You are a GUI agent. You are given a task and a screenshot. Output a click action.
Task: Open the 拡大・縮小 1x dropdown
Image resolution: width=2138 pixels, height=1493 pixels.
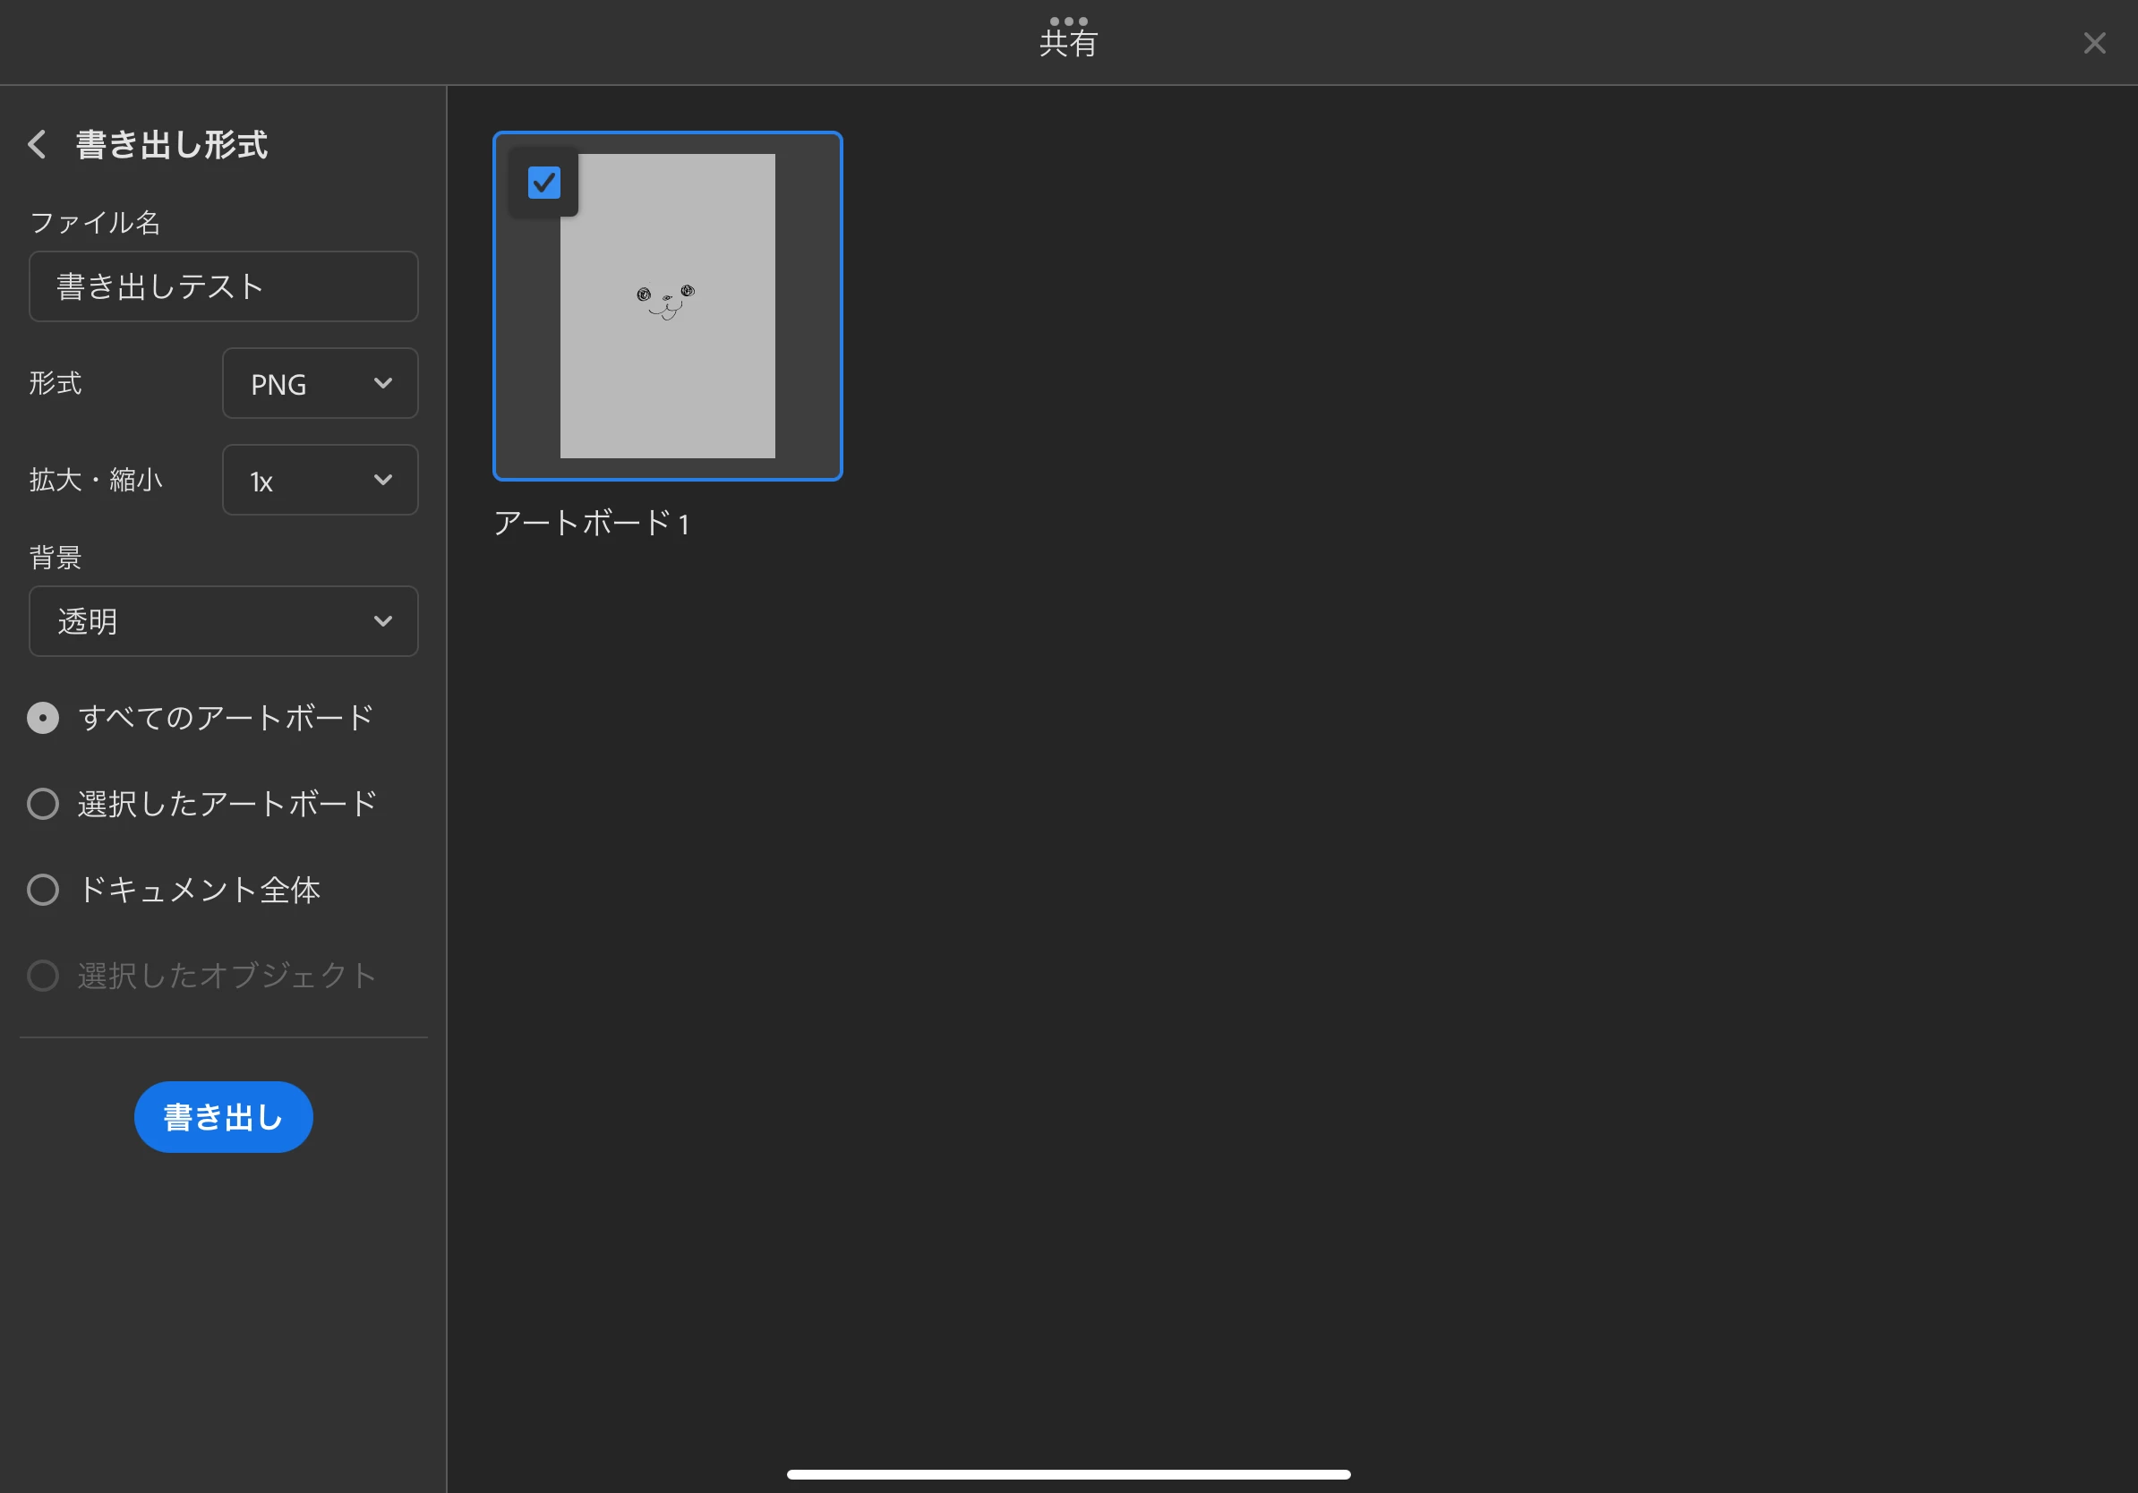coord(320,481)
